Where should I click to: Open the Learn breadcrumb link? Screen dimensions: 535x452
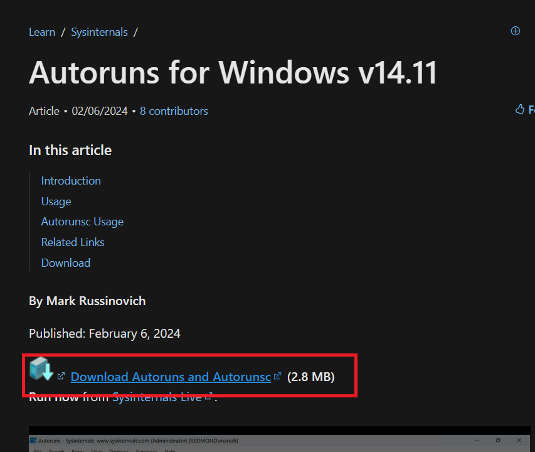pos(42,32)
